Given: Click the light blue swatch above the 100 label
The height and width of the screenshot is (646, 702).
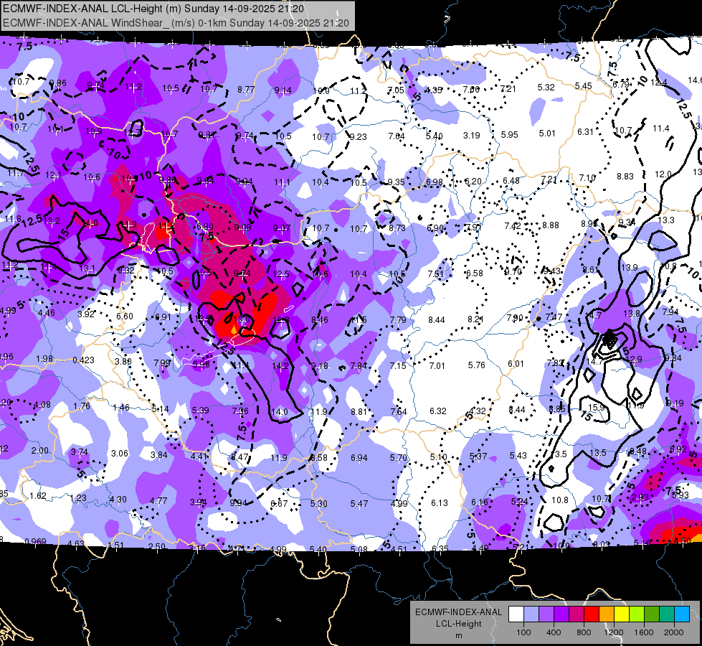Looking at the screenshot, I should click(531, 614).
